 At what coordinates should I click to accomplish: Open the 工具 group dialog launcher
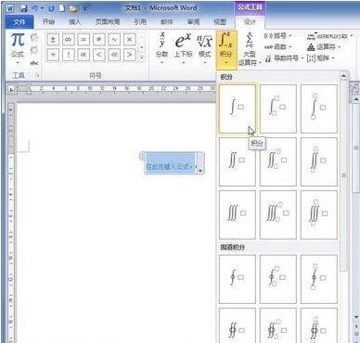coord(37,75)
